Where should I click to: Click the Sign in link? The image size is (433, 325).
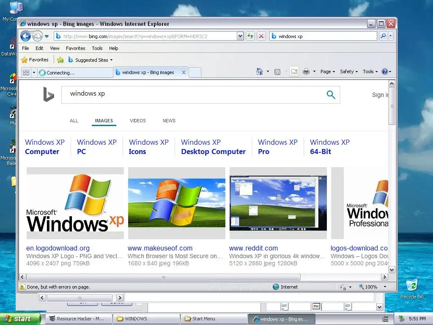click(380, 95)
